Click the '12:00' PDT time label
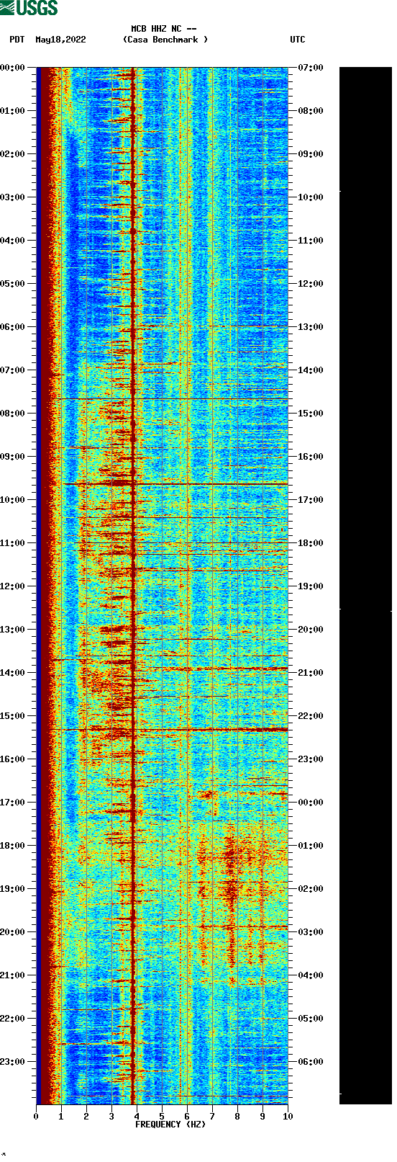The image size is (397, 1162). (x=12, y=586)
